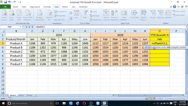Viewport: 188px width, 106px height.
Task: Toggle the Filter funnel button
Action: click(85, 14)
